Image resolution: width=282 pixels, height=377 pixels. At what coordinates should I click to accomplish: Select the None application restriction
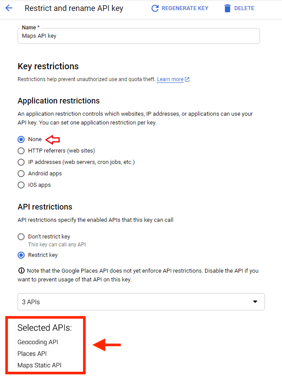[x=21, y=139]
